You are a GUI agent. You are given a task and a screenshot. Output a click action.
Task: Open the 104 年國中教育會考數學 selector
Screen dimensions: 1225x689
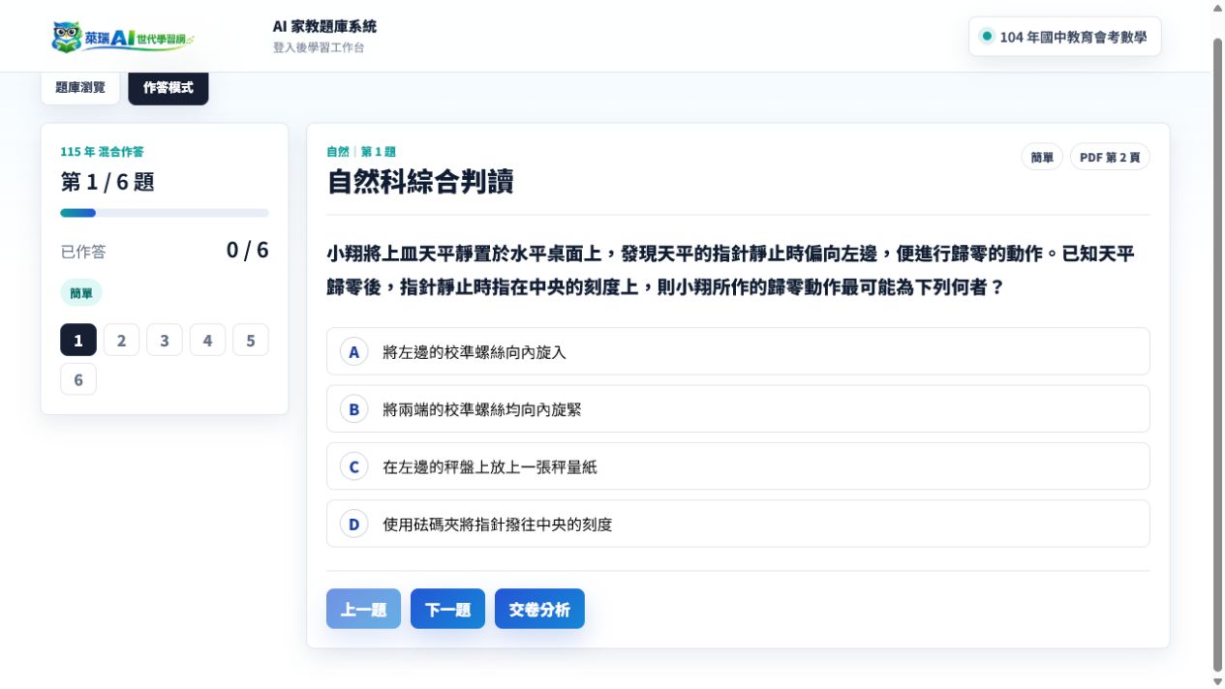point(1064,37)
